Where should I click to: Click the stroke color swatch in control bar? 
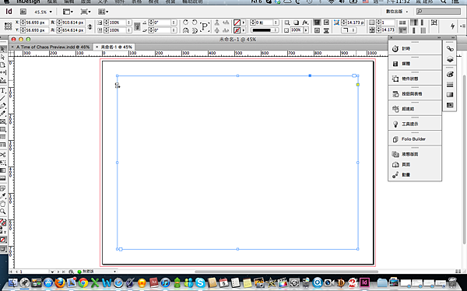tap(237, 30)
